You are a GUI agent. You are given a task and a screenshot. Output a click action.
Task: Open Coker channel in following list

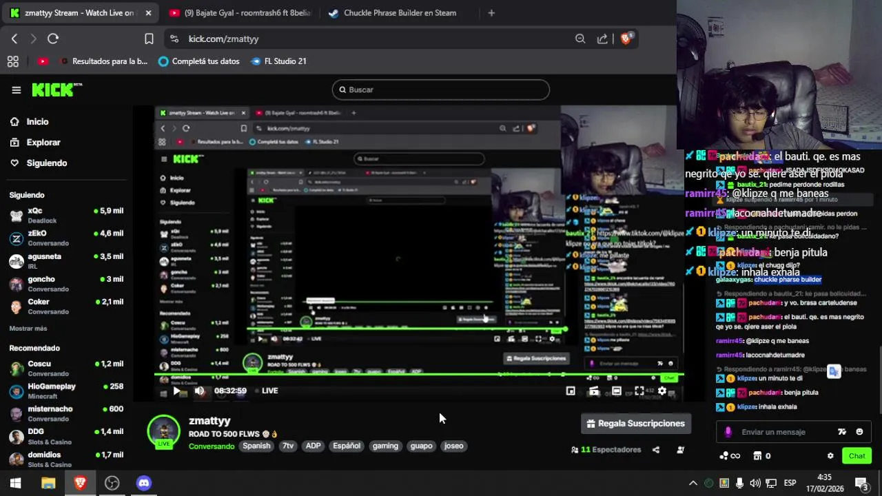(x=66, y=306)
